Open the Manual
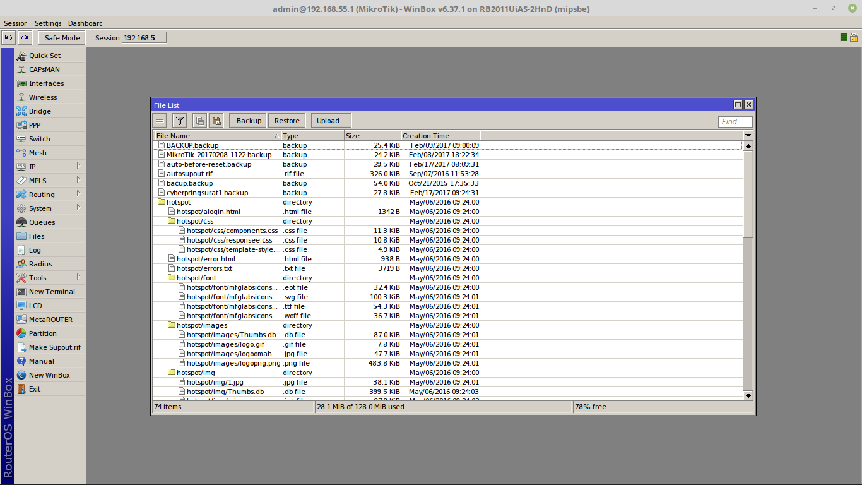 [50, 361]
